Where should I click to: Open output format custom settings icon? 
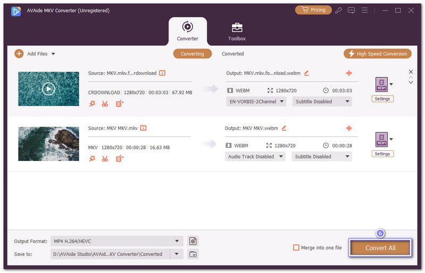point(193,241)
